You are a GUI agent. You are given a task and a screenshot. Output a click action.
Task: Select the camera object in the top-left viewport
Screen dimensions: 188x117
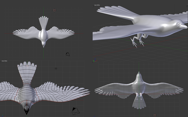pyautogui.click(x=68, y=54)
